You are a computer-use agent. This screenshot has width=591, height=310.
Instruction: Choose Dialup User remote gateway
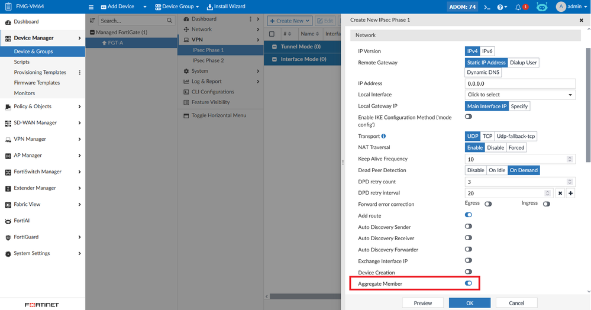(523, 63)
